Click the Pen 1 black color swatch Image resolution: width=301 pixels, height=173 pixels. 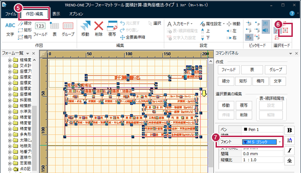point(245,129)
